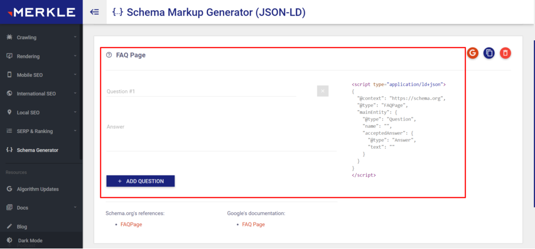Click the Merkle logo
Screen dimensions: 535x249
pyautogui.click(x=41, y=13)
